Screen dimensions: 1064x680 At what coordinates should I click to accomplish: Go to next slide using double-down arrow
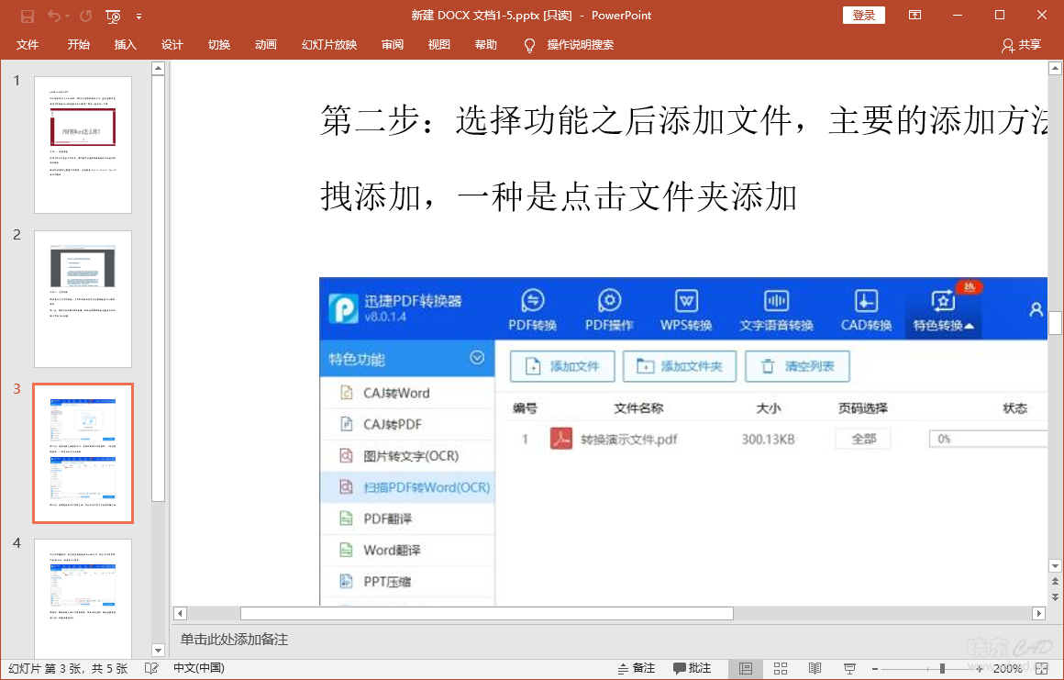click(1055, 597)
